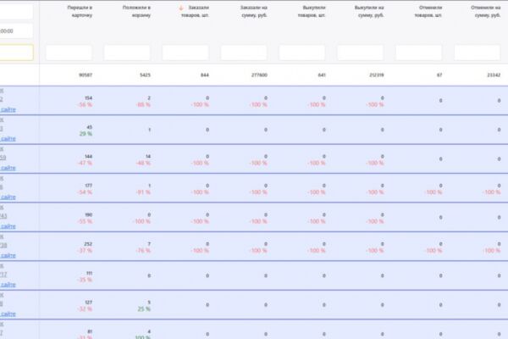Click the red -54 % change value
Image resolution: width=508 pixels, height=339 pixels.
[86, 192]
